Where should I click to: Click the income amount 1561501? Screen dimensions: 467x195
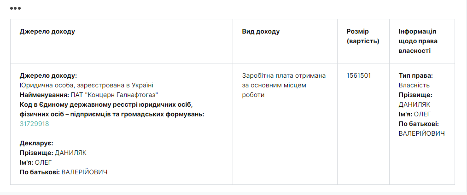[359, 75]
